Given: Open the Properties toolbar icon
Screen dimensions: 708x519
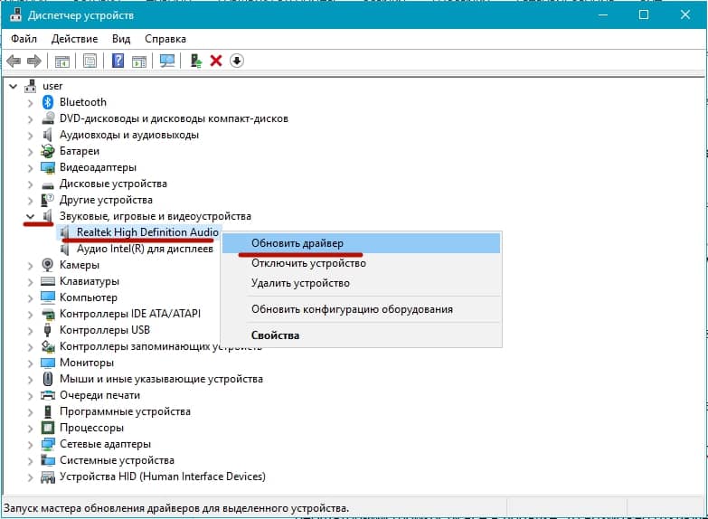Looking at the screenshot, I should coord(90,61).
